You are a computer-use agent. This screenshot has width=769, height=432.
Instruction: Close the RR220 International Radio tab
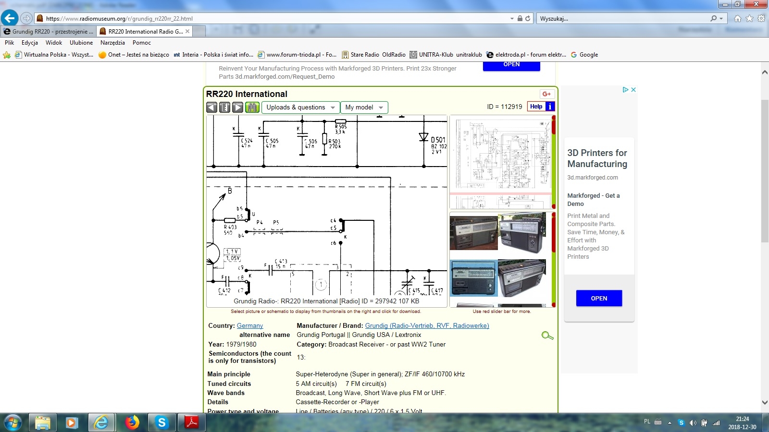tap(187, 31)
